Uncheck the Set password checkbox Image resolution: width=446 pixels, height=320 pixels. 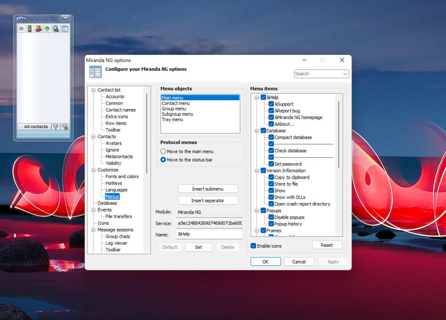coord(271,163)
